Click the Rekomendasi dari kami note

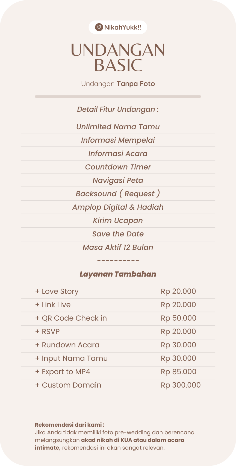click(x=115, y=436)
